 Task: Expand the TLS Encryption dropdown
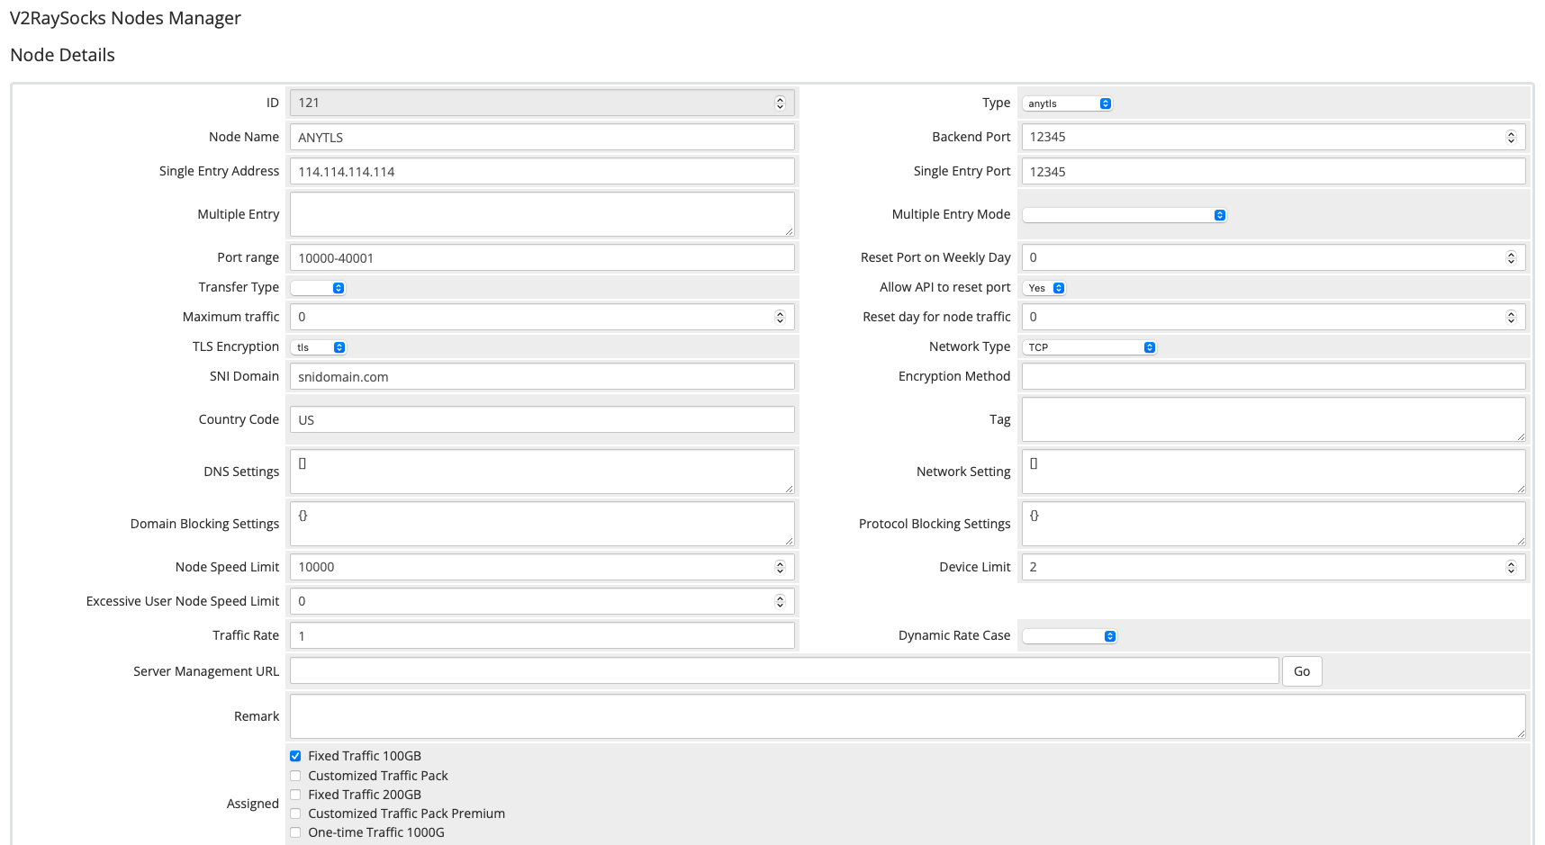(x=320, y=347)
